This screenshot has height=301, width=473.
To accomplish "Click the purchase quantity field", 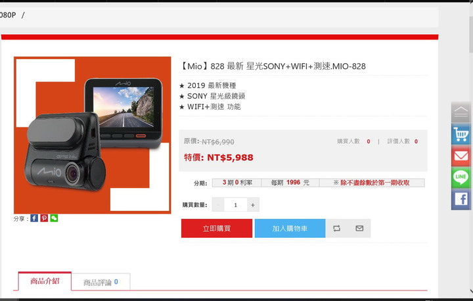I will pyautogui.click(x=236, y=205).
